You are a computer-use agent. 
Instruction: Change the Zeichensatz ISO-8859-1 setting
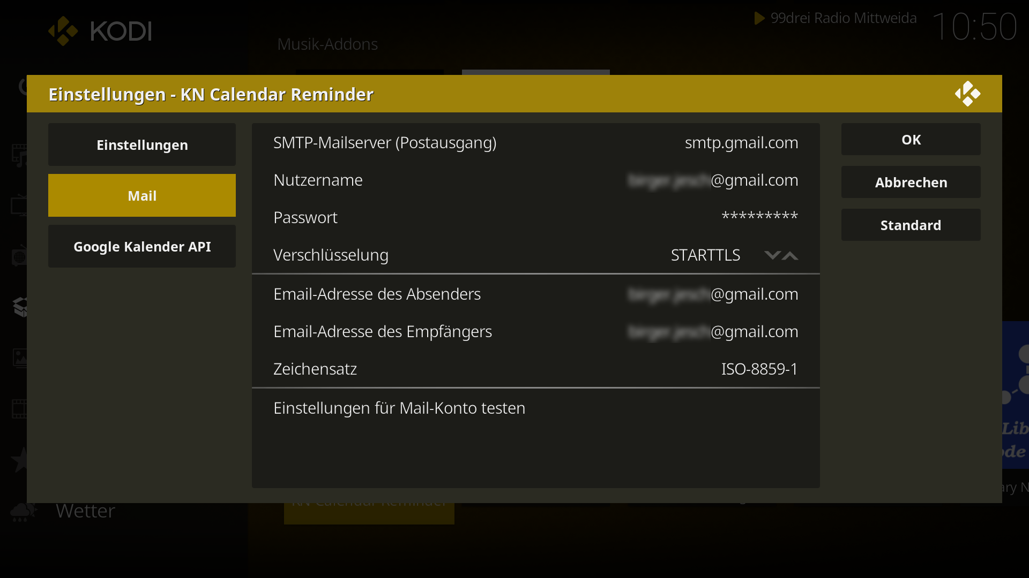(x=536, y=369)
